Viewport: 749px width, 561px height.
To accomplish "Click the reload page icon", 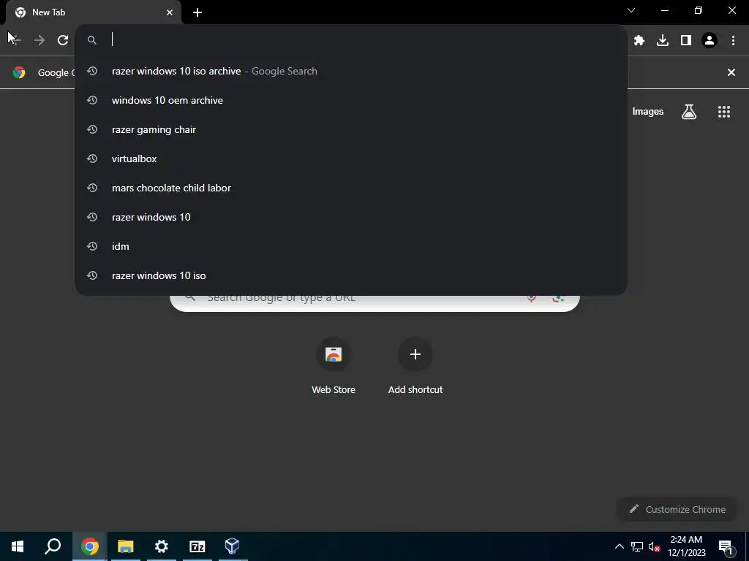I will click(63, 40).
